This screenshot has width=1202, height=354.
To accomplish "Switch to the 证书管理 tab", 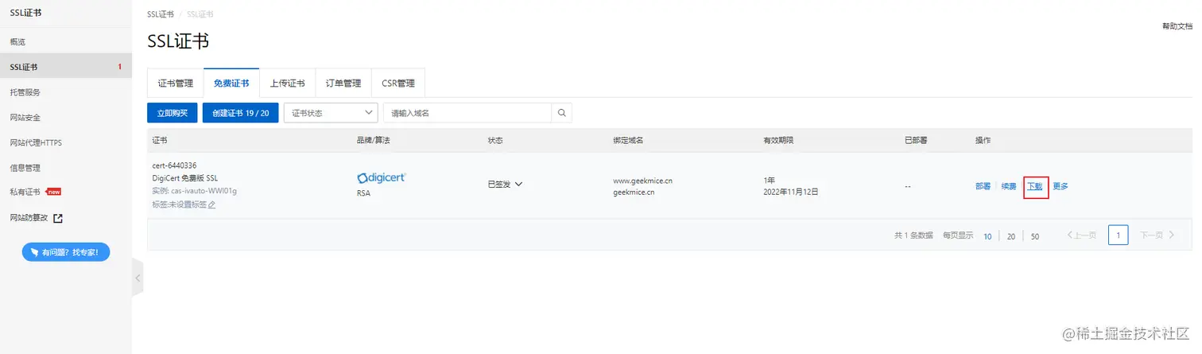I will pyautogui.click(x=176, y=84).
